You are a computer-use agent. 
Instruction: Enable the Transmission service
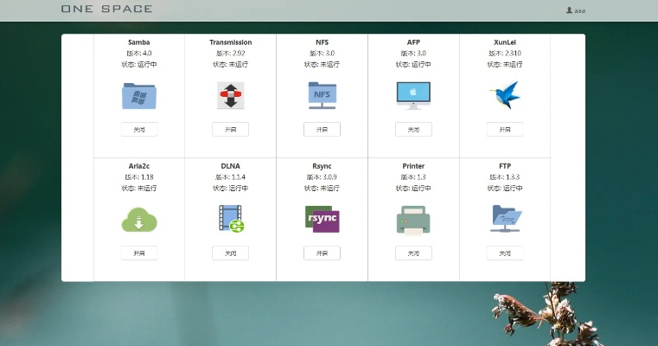tap(230, 129)
